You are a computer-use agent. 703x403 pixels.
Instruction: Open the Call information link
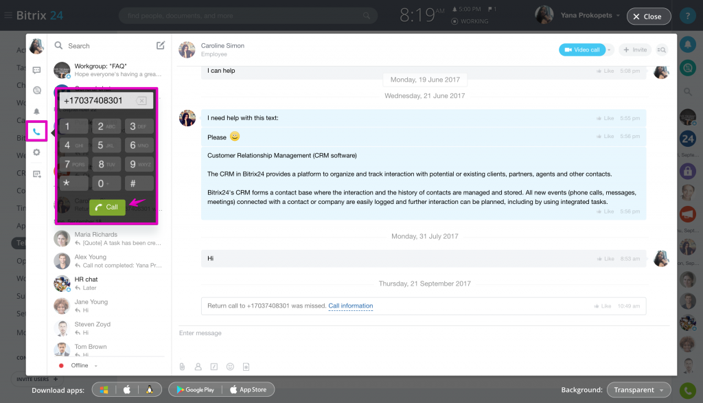pos(351,306)
